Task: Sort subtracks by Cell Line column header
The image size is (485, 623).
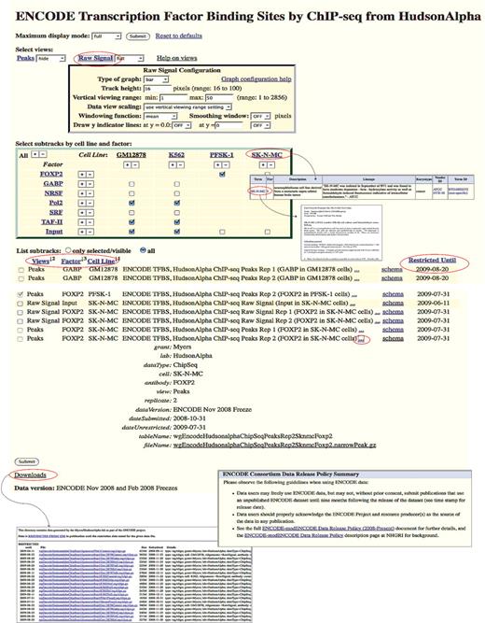Action: coord(101,261)
